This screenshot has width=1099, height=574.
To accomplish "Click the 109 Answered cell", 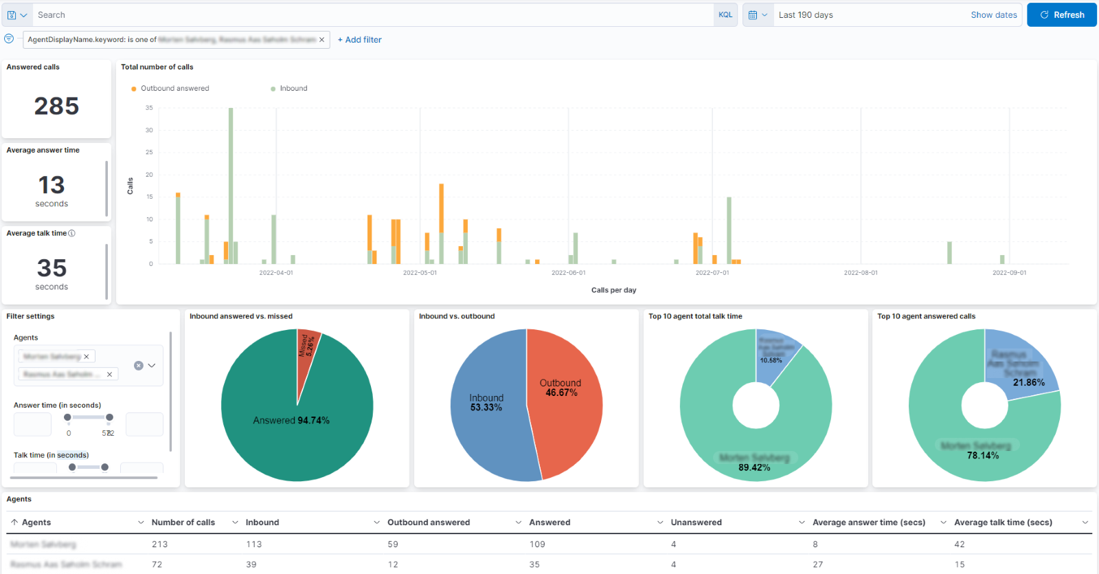I will pyautogui.click(x=537, y=544).
